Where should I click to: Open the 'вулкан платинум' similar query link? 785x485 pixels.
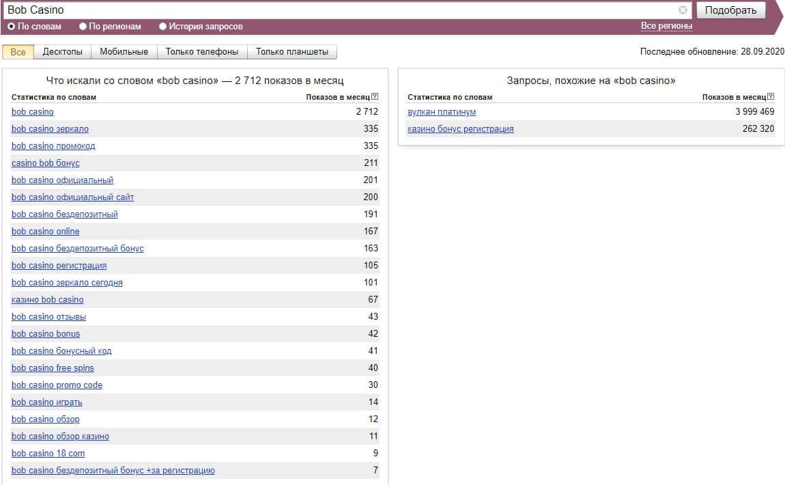pos(442,112)
